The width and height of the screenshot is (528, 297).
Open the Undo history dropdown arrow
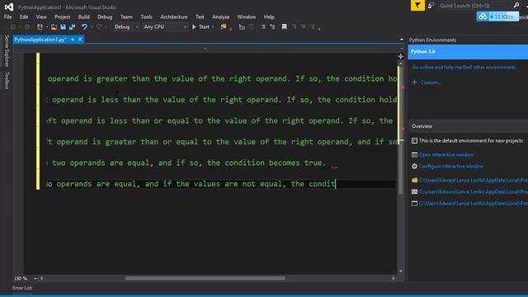tap(92, 27)
